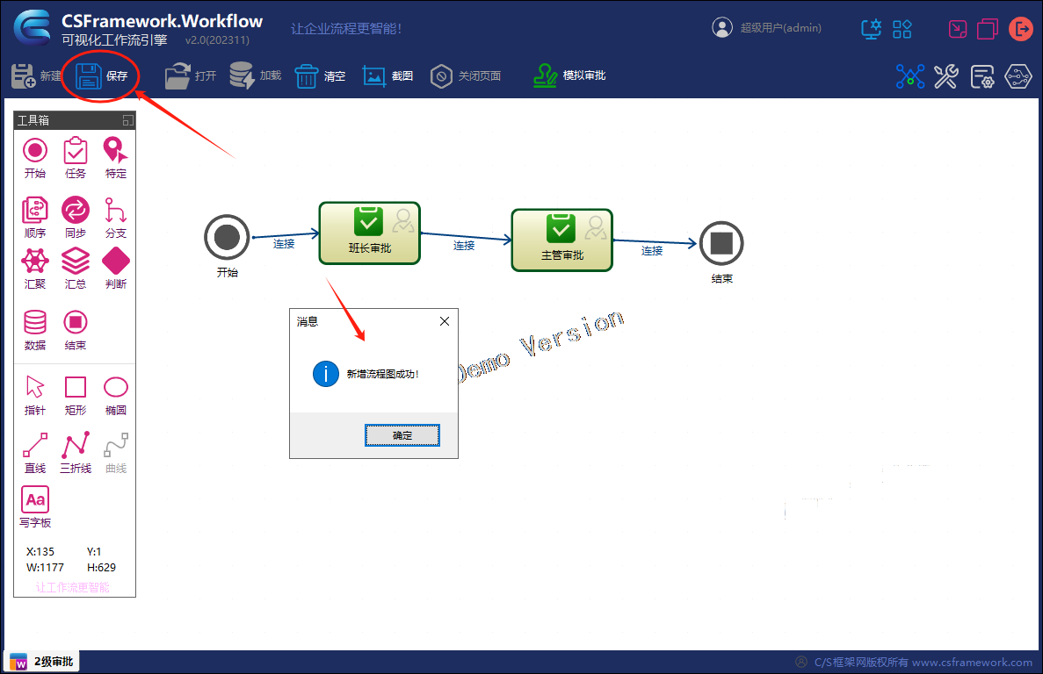Open the form settings gear icon
Screen dimensions: 1043x674
[x=981, y=76]
